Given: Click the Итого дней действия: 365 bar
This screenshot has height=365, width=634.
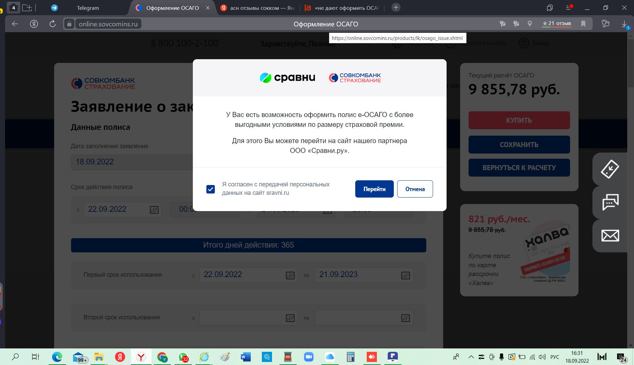Looking at the screenshot, I should coord(248,245).
